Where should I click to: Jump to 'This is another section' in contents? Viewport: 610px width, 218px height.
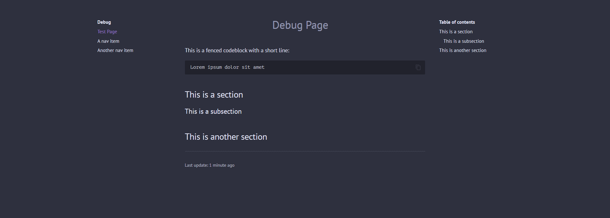pos(463,50)
